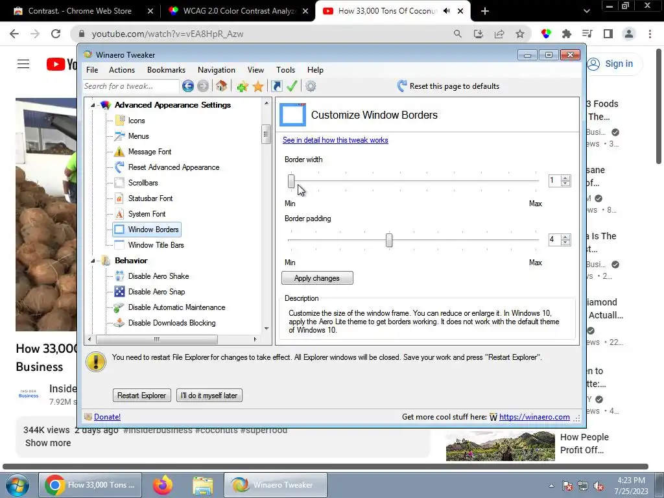Select Window Title Bars tree item
The image size is (664, 498).
point(156,245)
